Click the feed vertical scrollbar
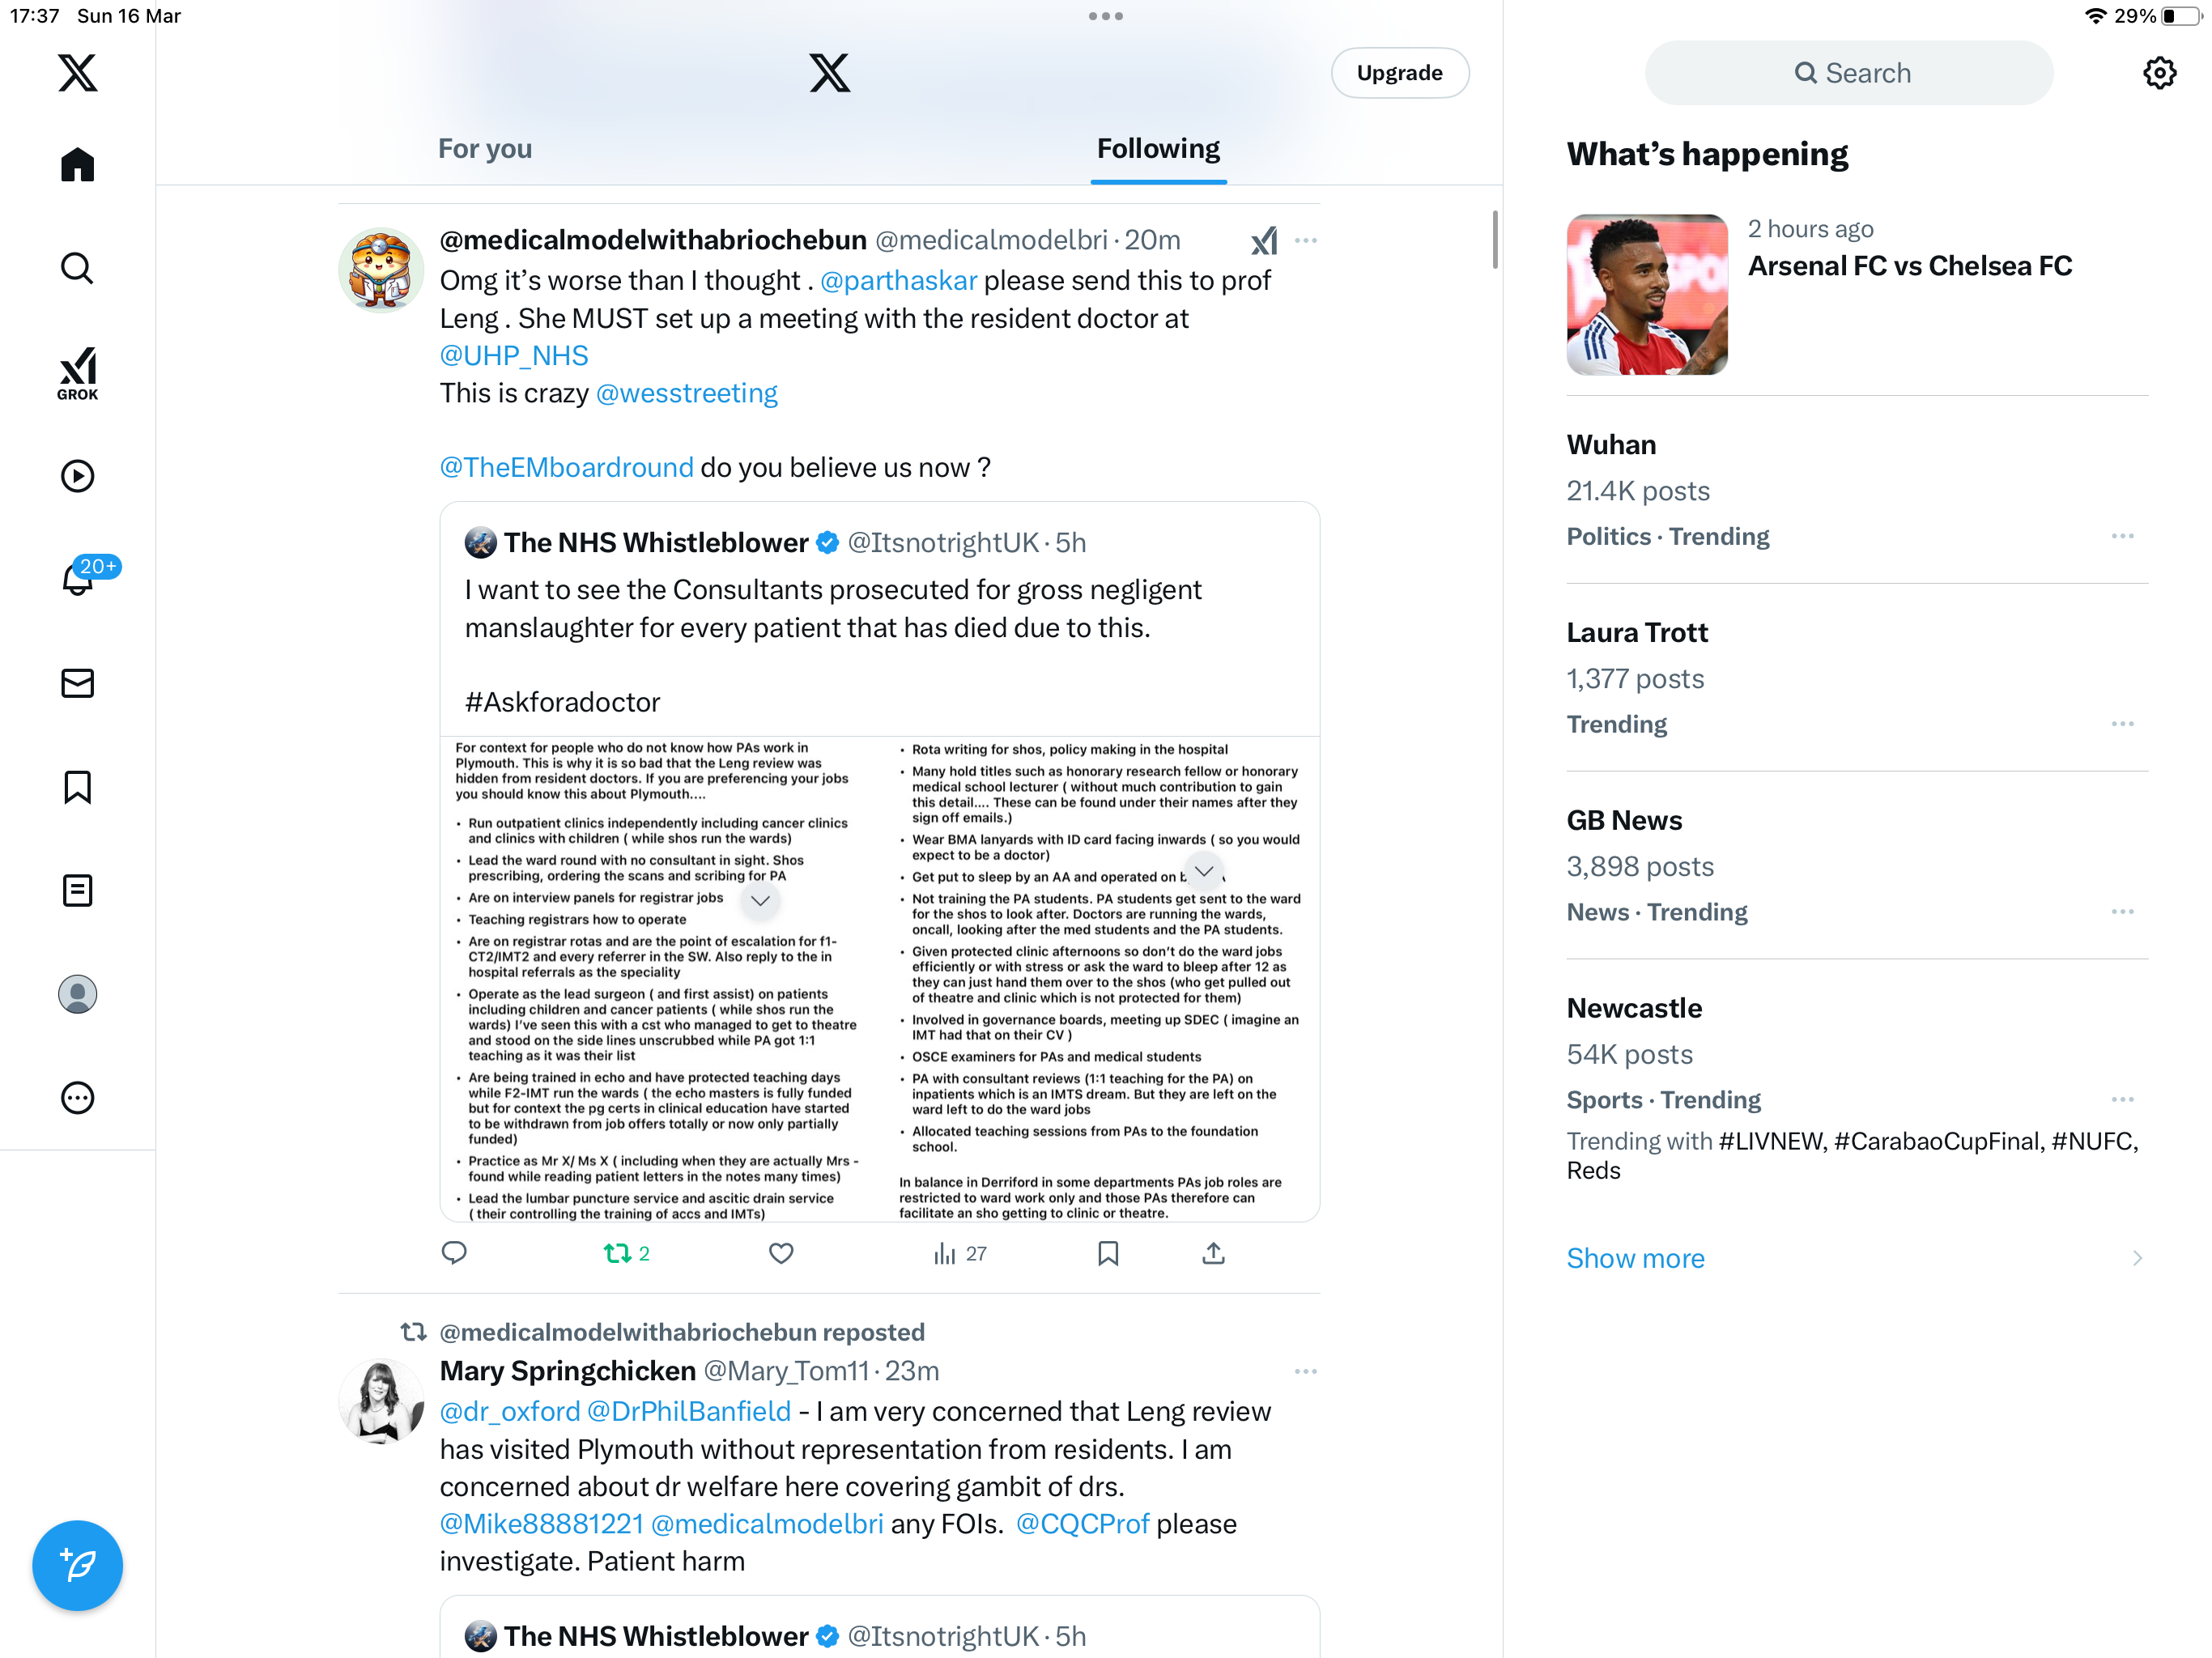 pyautogui.click(x=1495, y=240)
